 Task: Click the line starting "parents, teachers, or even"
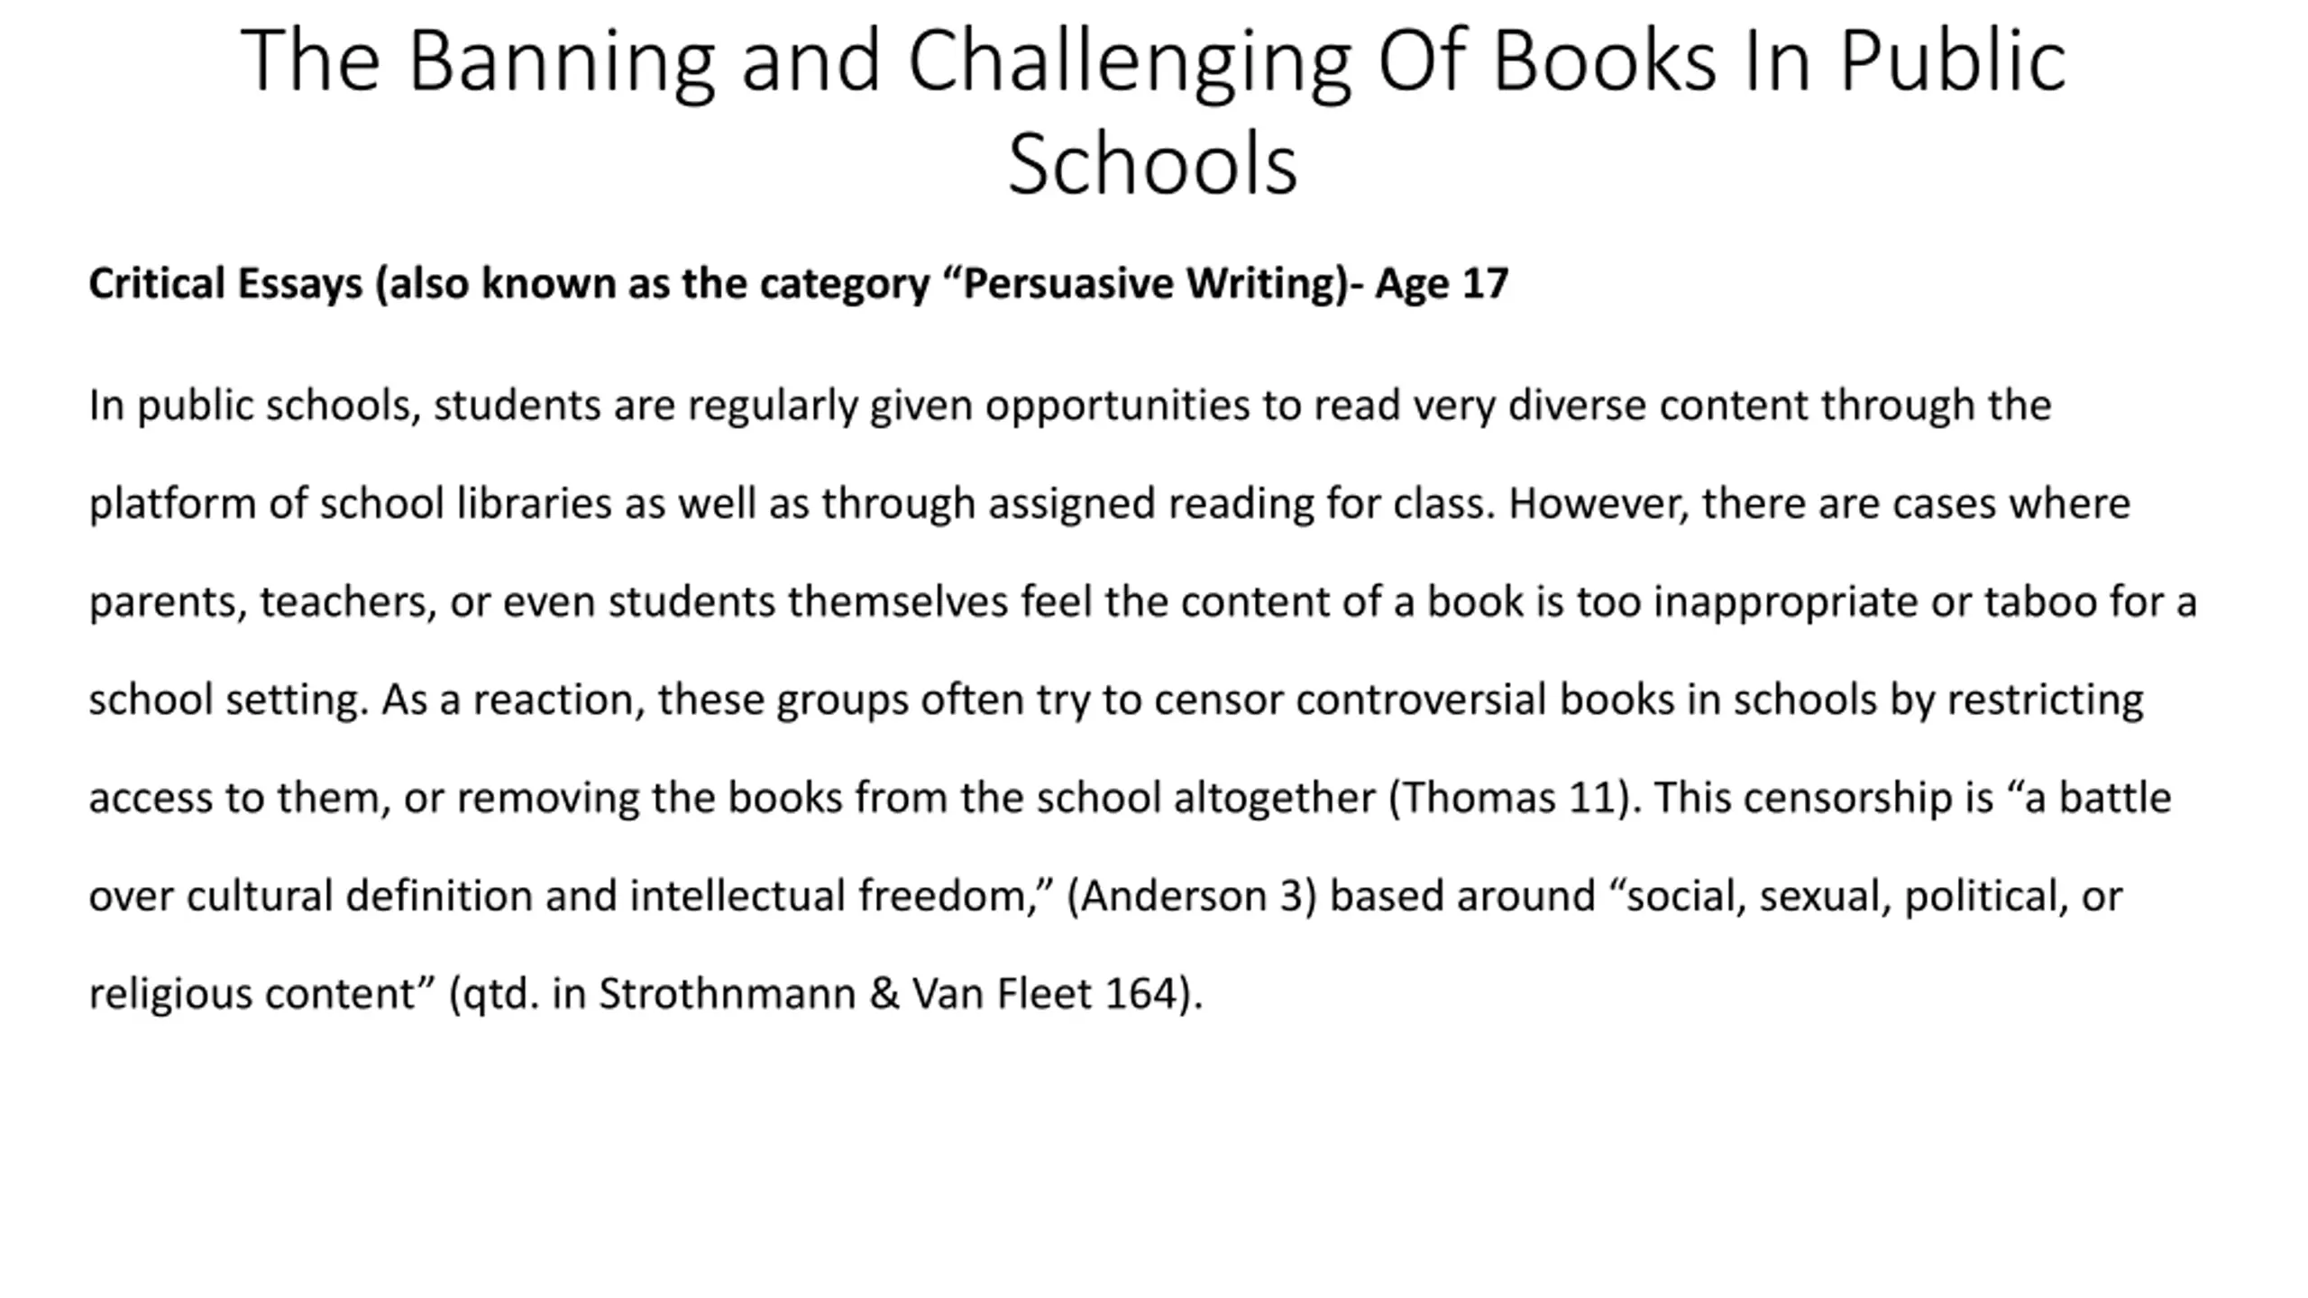1143,602
